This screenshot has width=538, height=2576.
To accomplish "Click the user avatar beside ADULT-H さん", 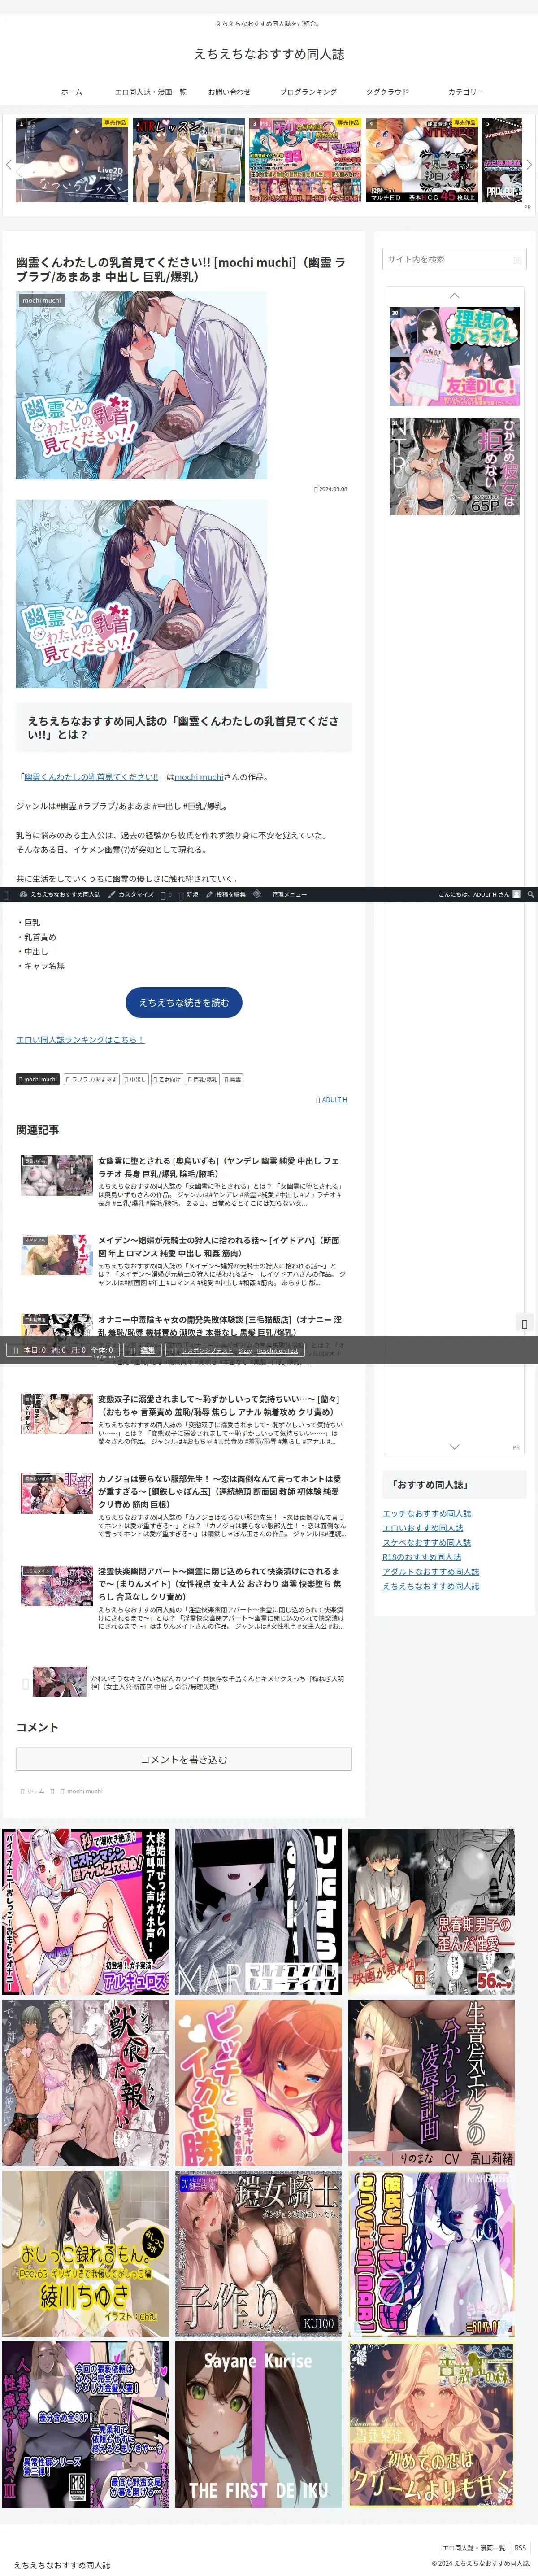I will coord(517,894).
